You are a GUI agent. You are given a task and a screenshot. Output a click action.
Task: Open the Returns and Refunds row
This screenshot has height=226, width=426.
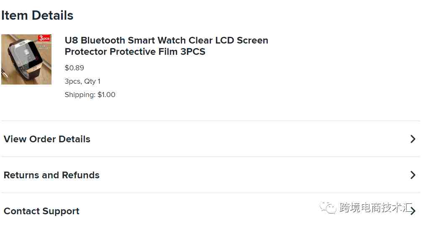tap(210, 175)
